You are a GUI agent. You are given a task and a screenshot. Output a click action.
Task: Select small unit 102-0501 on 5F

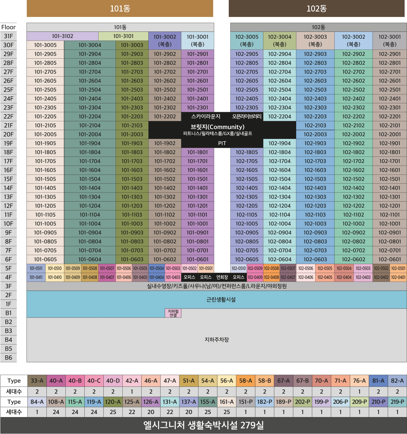pos(398,268)
